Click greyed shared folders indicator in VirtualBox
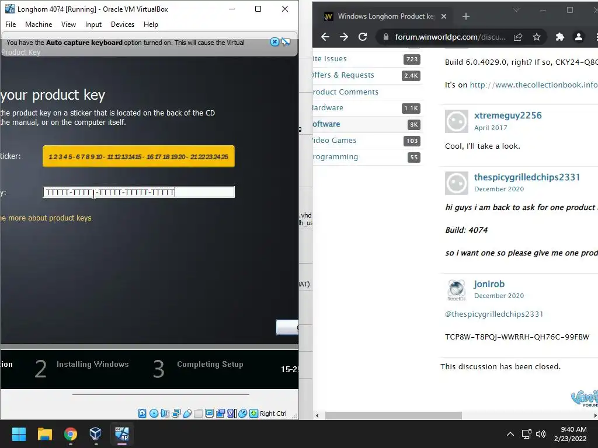Image resolution: width=598 pixels, height=448 pixels. click(199, 414)
